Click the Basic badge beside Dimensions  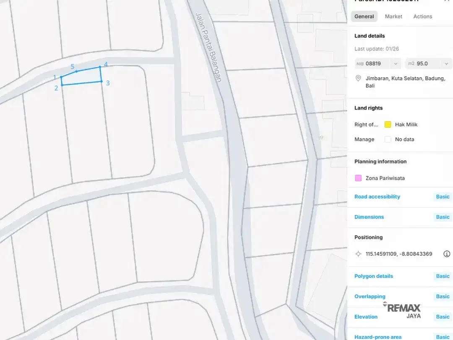443,217
